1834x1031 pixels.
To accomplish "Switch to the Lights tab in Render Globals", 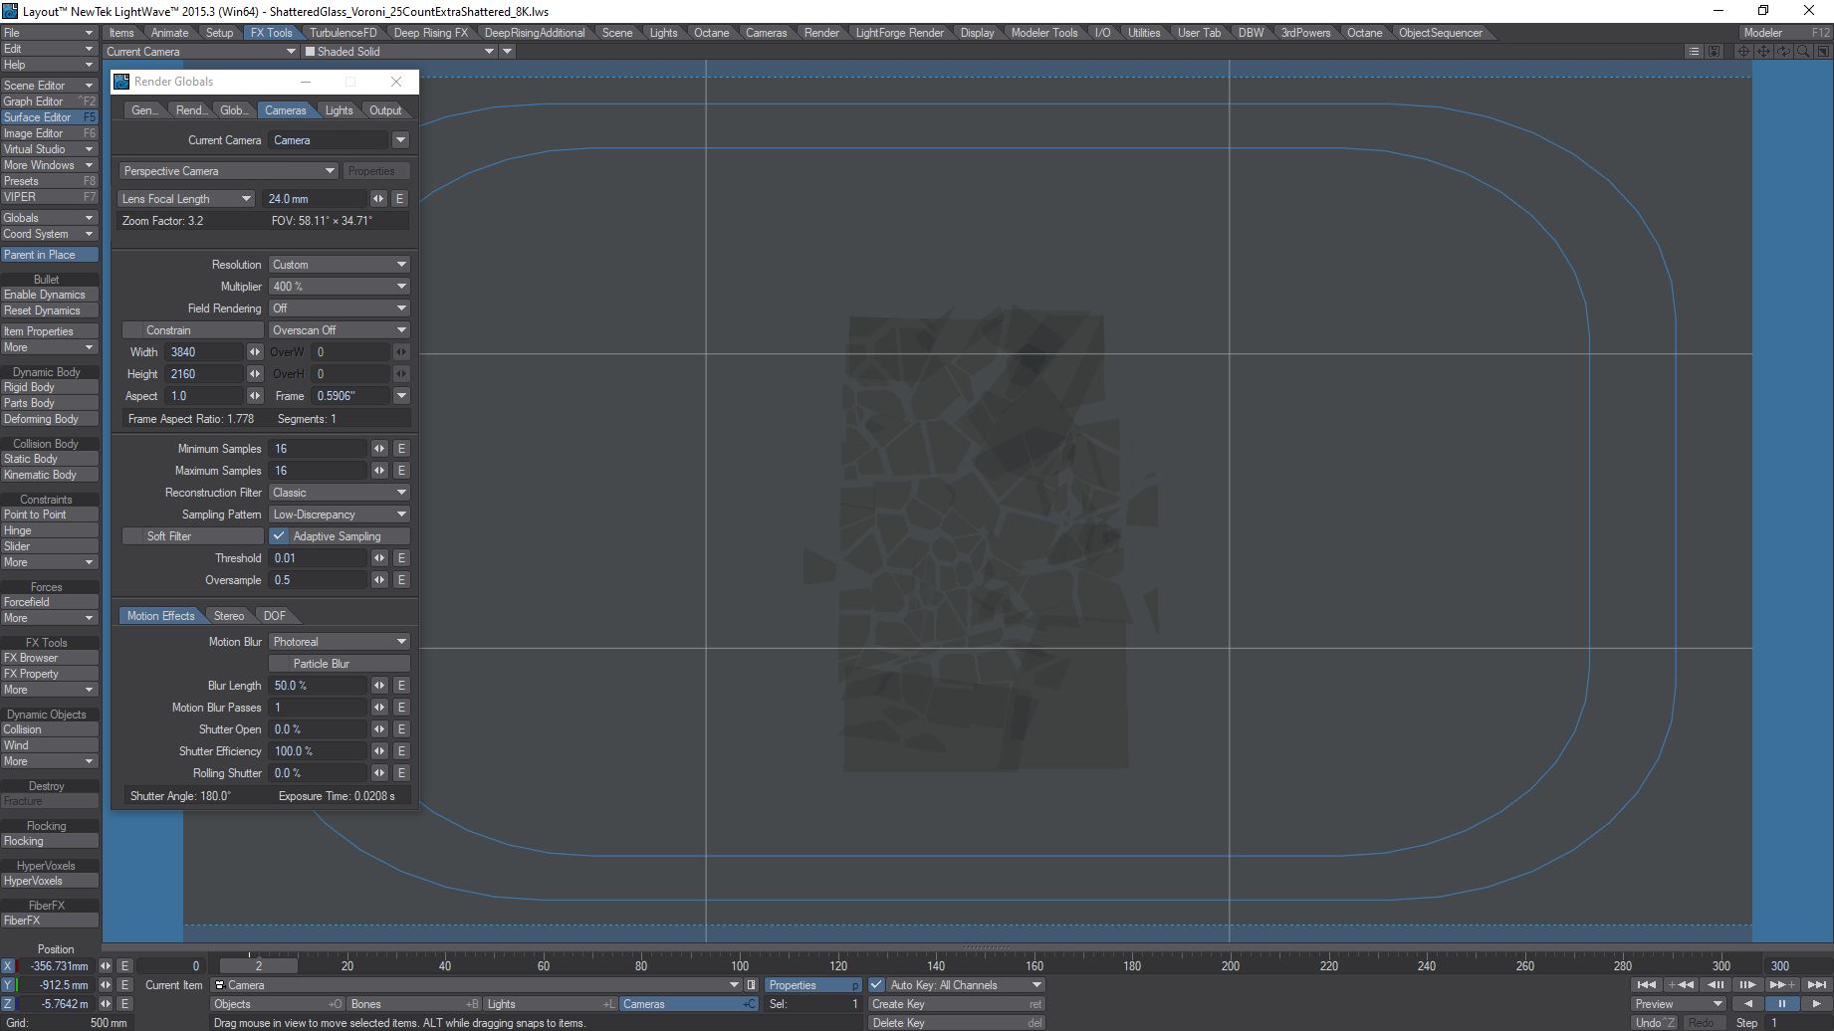I will 339,110.
